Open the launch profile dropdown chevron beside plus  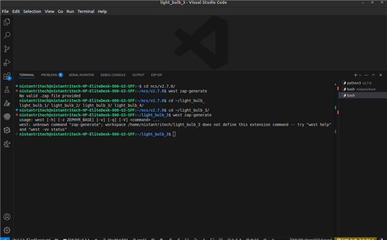click(x=360, y=75)
